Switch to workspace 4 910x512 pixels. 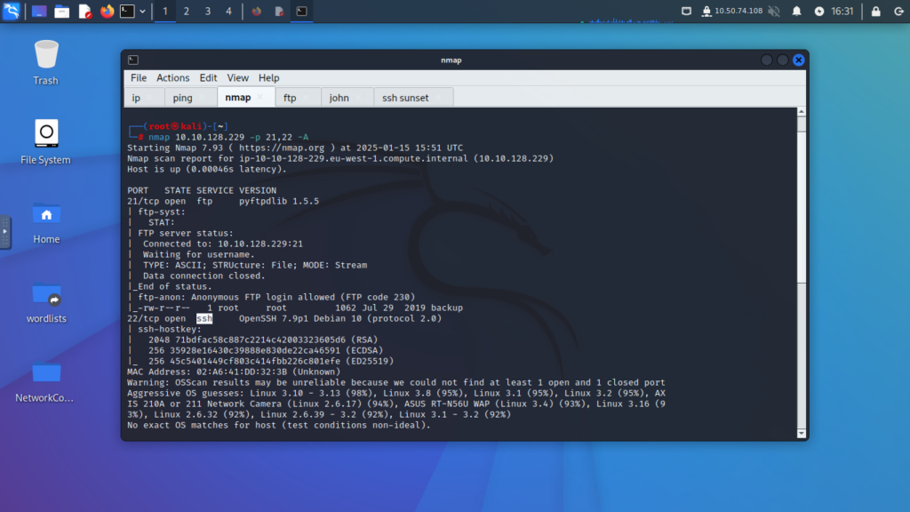pyautogui.click(x=228, y=12)
